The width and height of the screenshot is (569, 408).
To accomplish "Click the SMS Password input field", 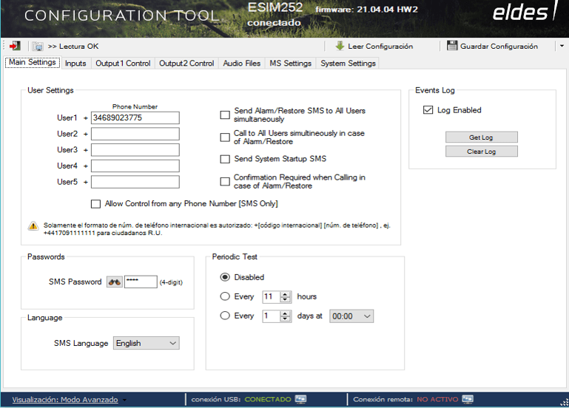I will point(141,282).
